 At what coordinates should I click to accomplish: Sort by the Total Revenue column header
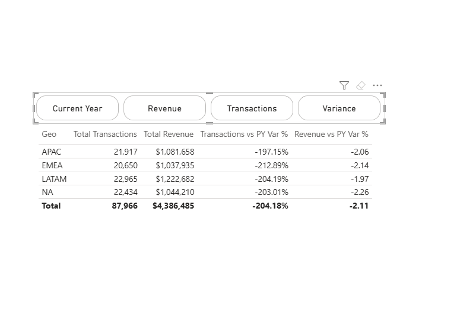point(169,134)
